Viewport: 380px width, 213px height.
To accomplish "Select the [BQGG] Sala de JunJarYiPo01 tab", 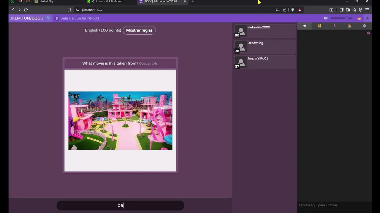I will pyautogui.click(x=160, y=1).
